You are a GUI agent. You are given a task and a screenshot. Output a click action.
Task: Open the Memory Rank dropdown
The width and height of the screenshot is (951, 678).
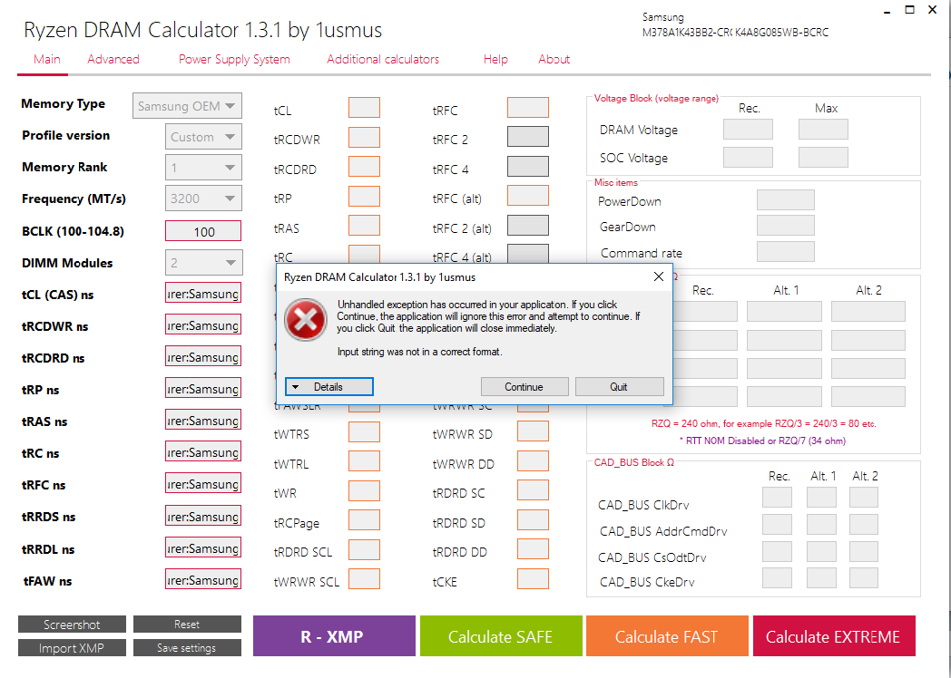[204, 167]
